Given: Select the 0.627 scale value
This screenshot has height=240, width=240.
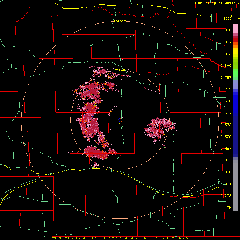Looking at the screenshot, I should [226, 113].
